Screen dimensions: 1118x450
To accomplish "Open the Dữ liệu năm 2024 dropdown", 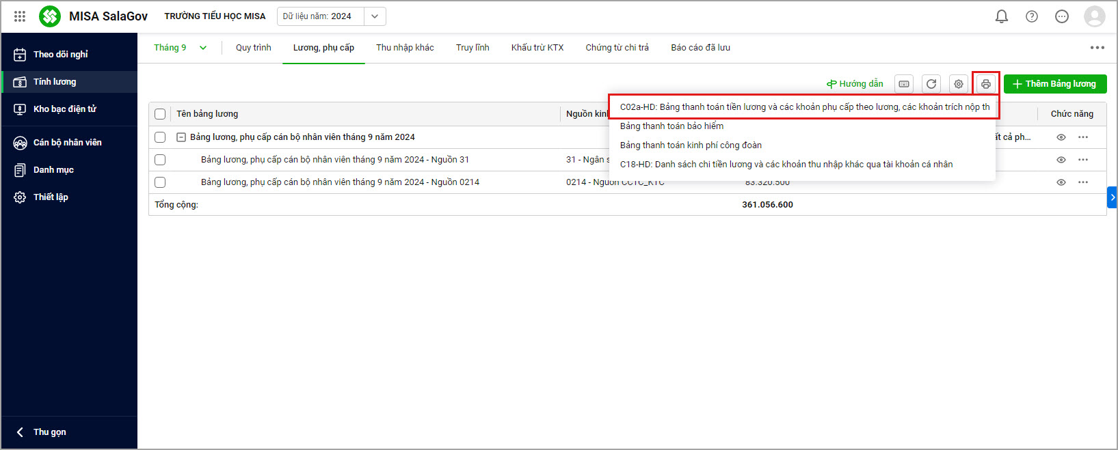I will point(375,16).
